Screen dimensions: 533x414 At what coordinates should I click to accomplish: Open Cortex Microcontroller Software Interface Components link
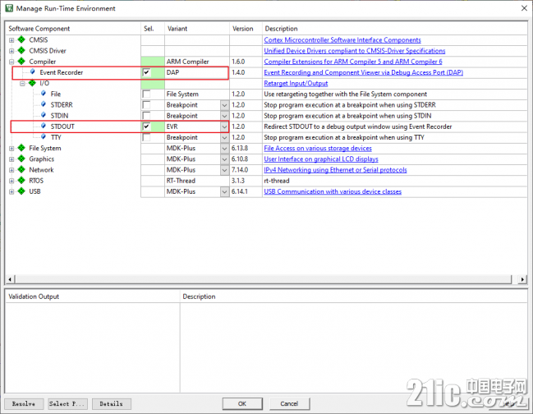[x=342, y=40]
